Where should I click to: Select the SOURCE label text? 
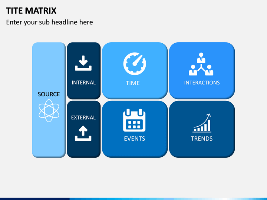point(49,94)
